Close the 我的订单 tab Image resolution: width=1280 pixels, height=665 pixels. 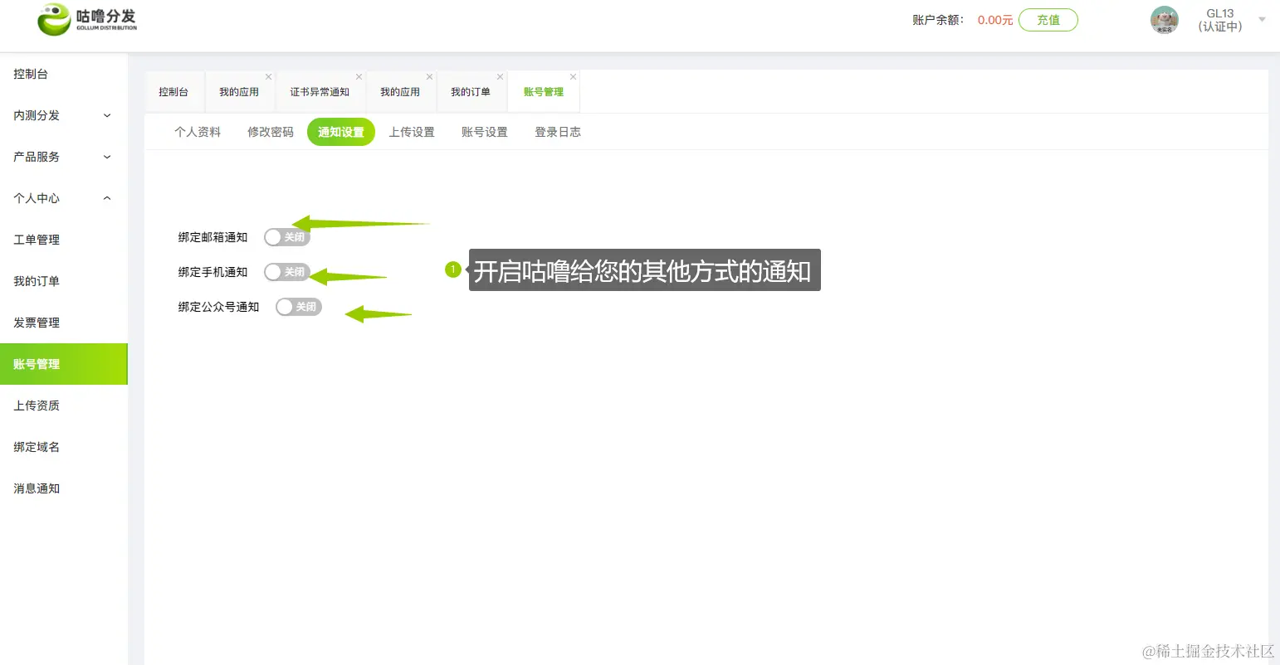(x=499, y=75)
